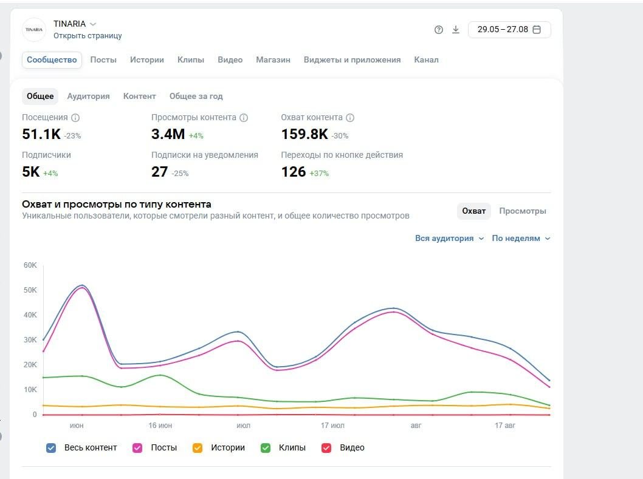Change date range 29.05 – 27.08
The width and height of the screenshot is (643, 479).
click(509, 30)
